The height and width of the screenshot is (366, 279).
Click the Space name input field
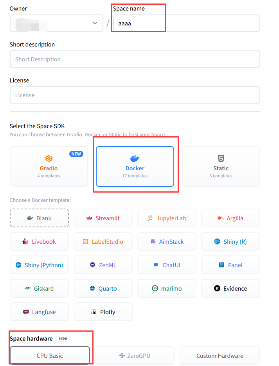[x=186, y=23]
